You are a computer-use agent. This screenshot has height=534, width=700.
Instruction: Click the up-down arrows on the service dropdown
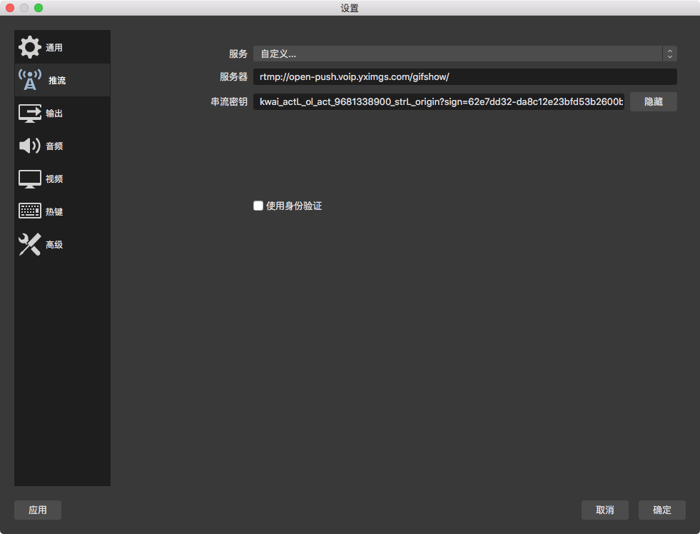point(669,54)
